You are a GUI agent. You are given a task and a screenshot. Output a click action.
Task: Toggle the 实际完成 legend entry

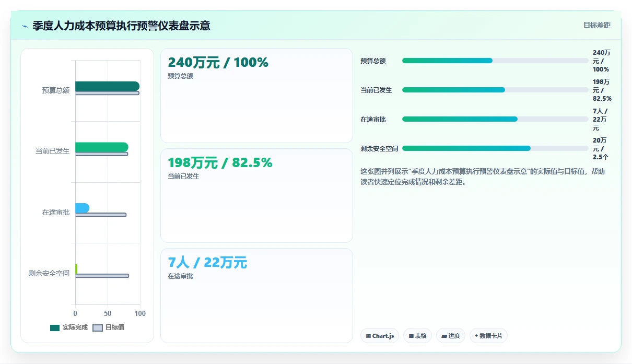click(x=69, y=327)
